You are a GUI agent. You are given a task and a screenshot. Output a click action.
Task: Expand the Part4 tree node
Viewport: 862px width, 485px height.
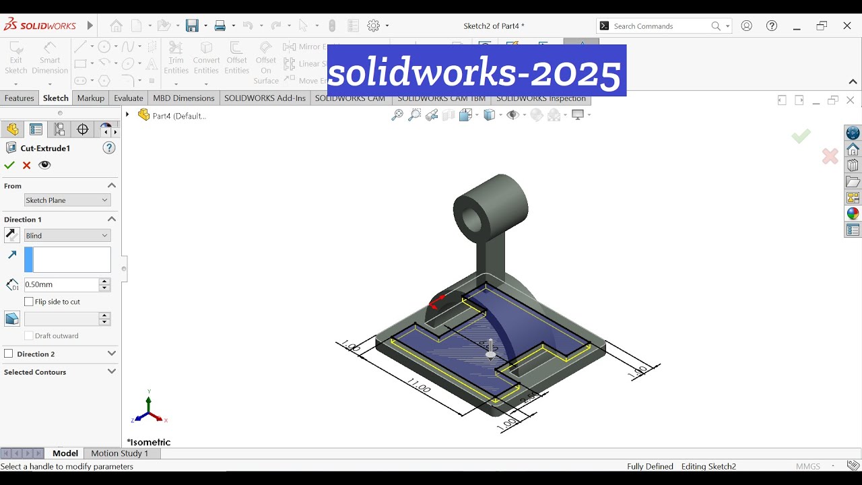coord(127,115)
